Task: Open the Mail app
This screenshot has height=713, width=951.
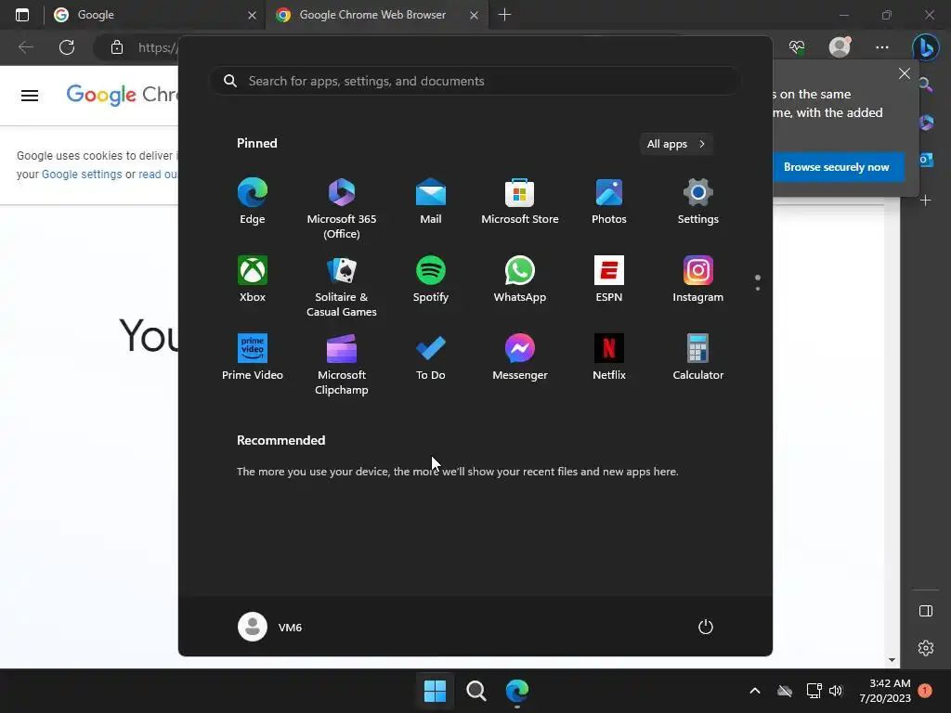Action: 431,201
